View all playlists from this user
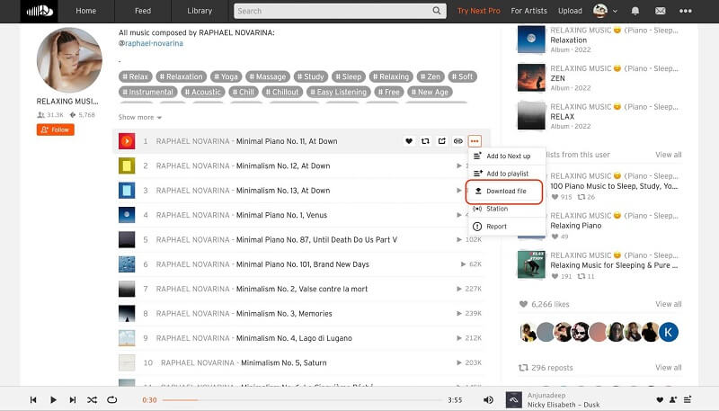The height and width of the screenshot is (411, 719). [x=668, y=155]
